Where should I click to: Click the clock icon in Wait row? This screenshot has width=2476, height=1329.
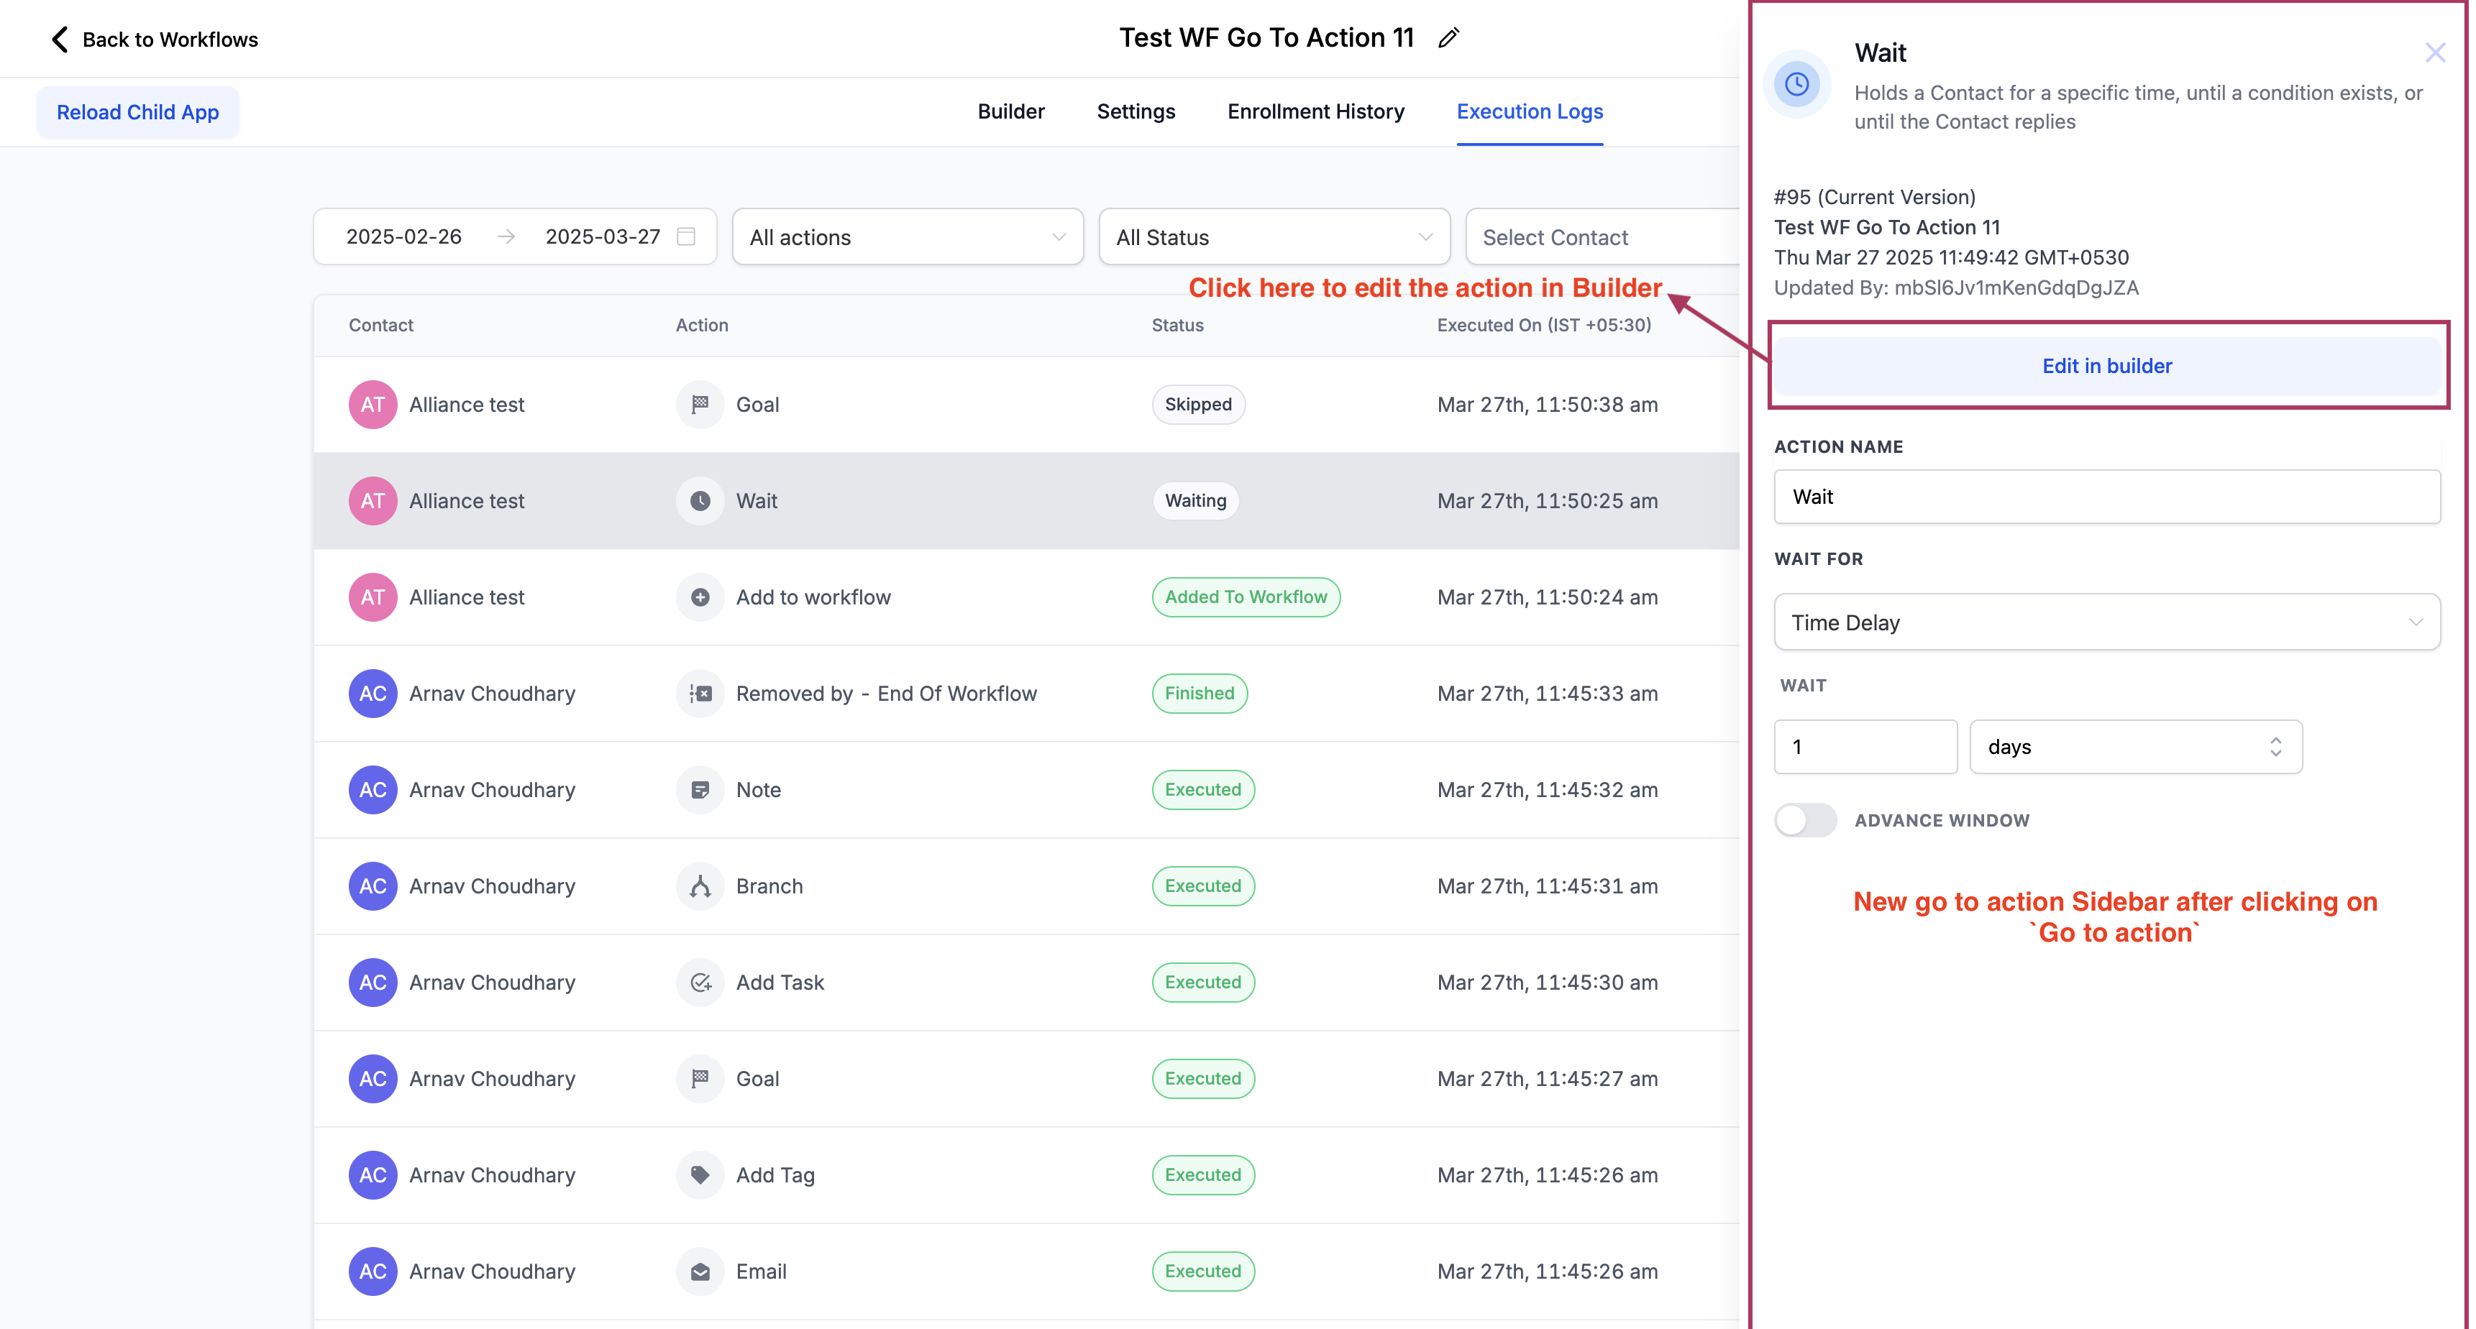coord(700,501)
